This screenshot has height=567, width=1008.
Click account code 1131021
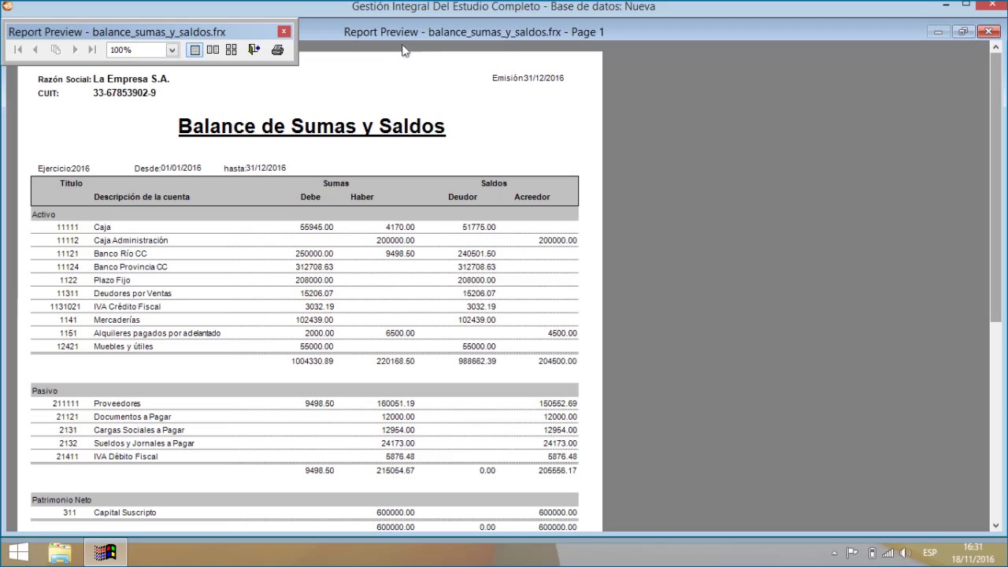point(65,306)
